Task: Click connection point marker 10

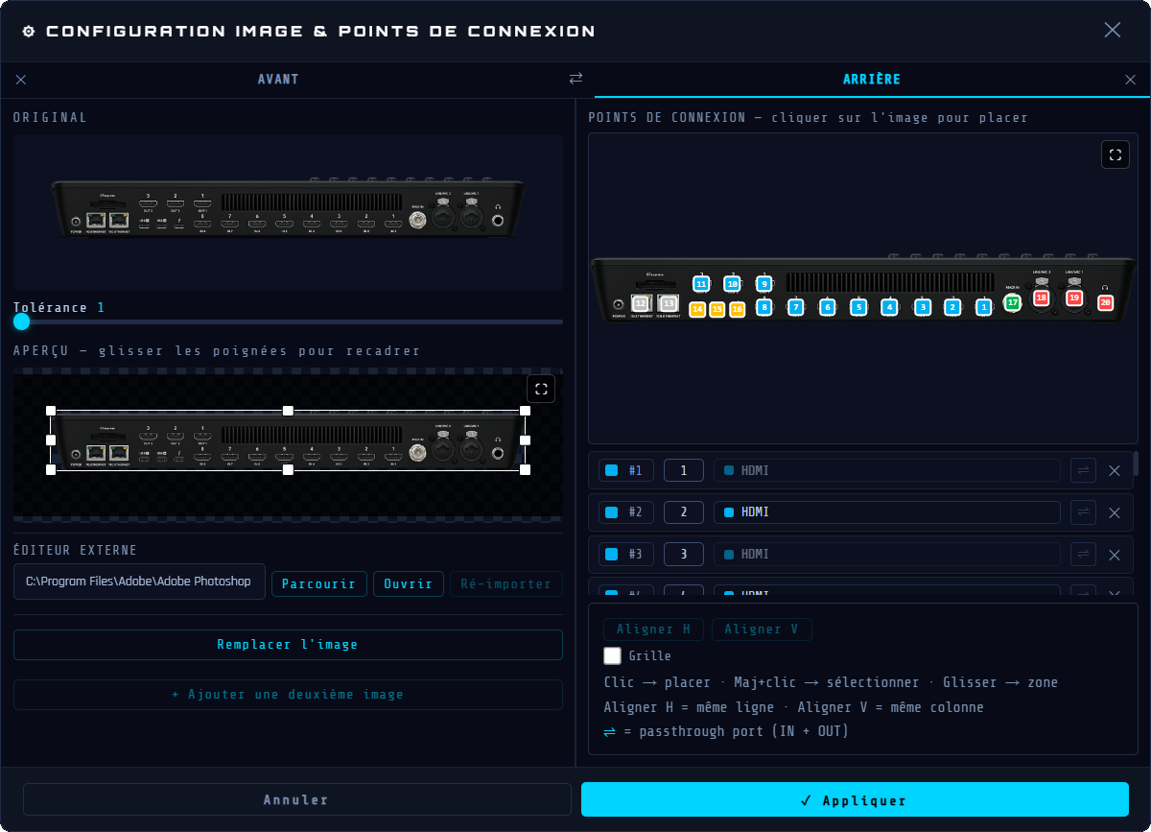Action: click(x=732, y=284)
